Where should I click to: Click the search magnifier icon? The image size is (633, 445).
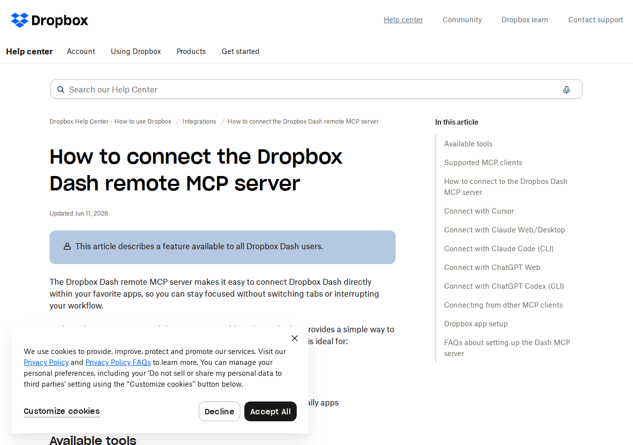pos(61,89)
